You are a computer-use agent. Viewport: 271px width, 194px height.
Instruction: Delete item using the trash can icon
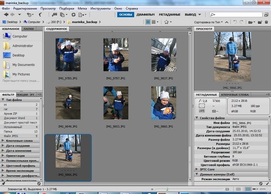(267, 22)
